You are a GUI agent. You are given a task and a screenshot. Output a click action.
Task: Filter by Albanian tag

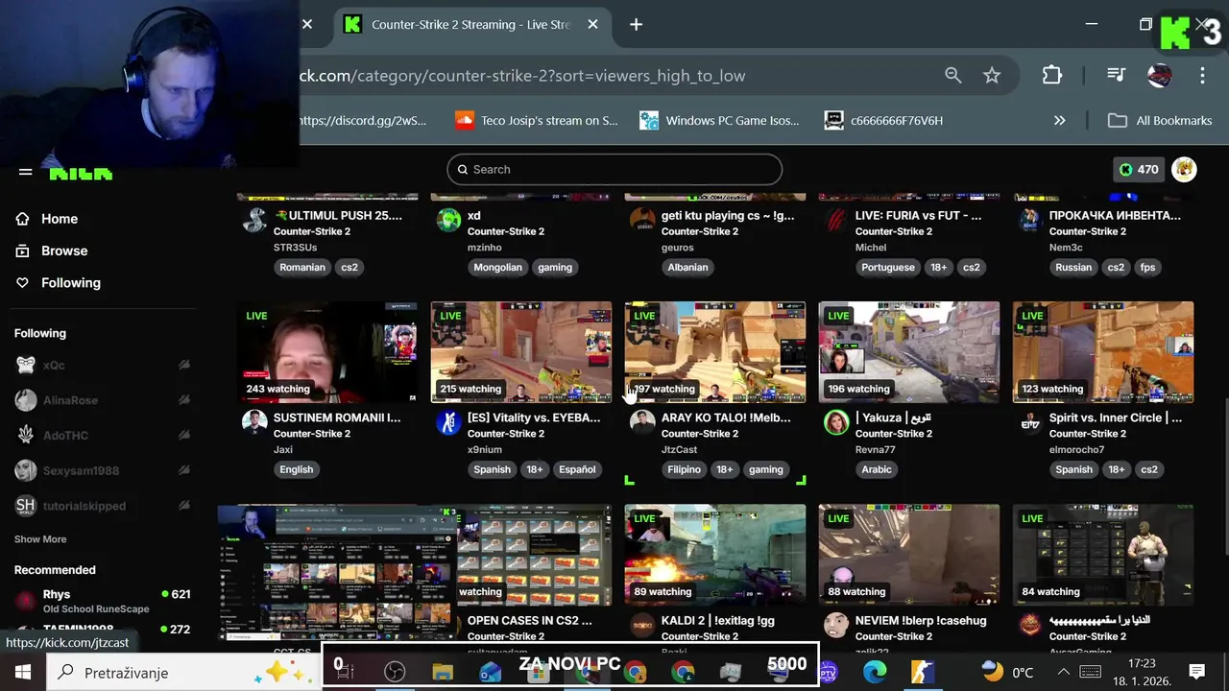click(x=687, y=267)
